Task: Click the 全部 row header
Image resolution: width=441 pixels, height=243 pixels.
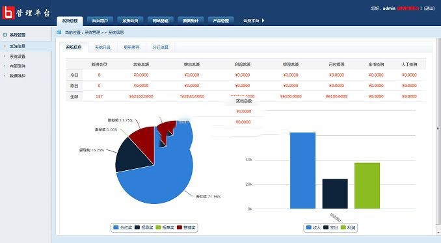Action: click(x=74, y=96)
